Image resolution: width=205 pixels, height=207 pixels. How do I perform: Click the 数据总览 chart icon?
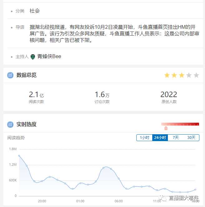tap(10, 75)
